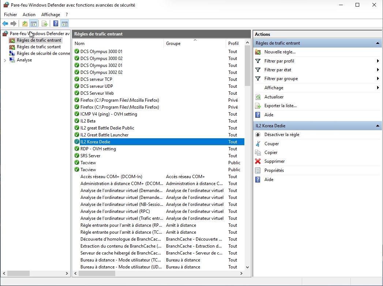
Task: Open the Filtrer par profil submenu arrow
Action: coord(378,61)
